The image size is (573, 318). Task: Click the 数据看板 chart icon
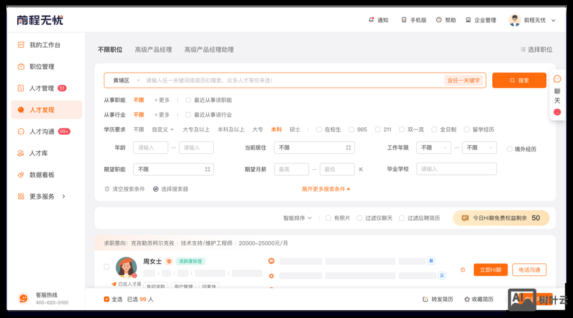pos(21,174)
